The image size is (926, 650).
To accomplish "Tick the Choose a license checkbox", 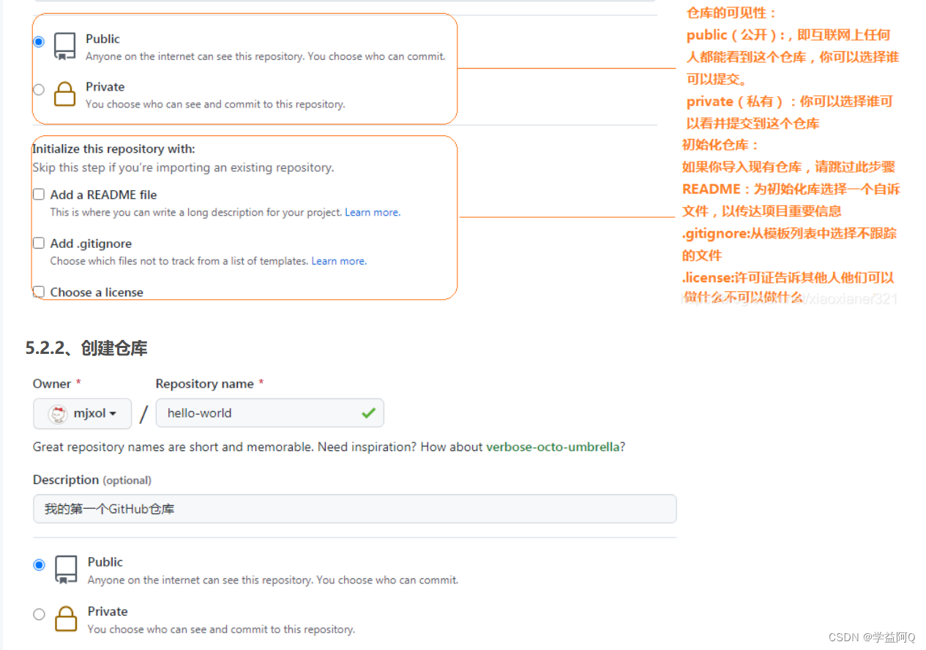I will pos(39,292).
